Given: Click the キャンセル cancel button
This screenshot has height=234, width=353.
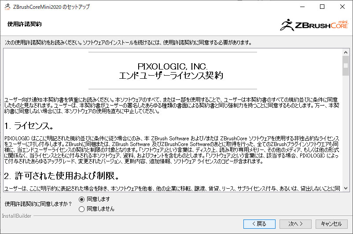Looking at the screenshot, I should (x=331, y=224).
